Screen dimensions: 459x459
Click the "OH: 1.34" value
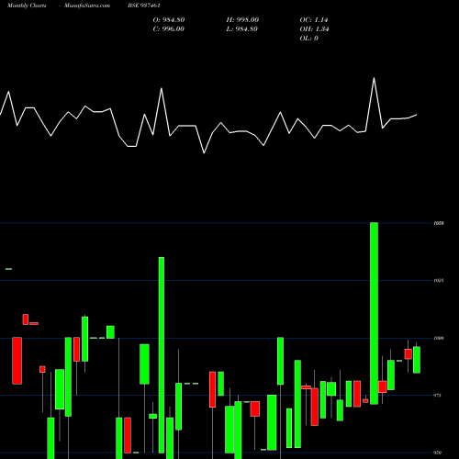[314, 29]
